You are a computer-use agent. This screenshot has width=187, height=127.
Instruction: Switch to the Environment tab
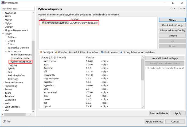(x=110, y=52)
